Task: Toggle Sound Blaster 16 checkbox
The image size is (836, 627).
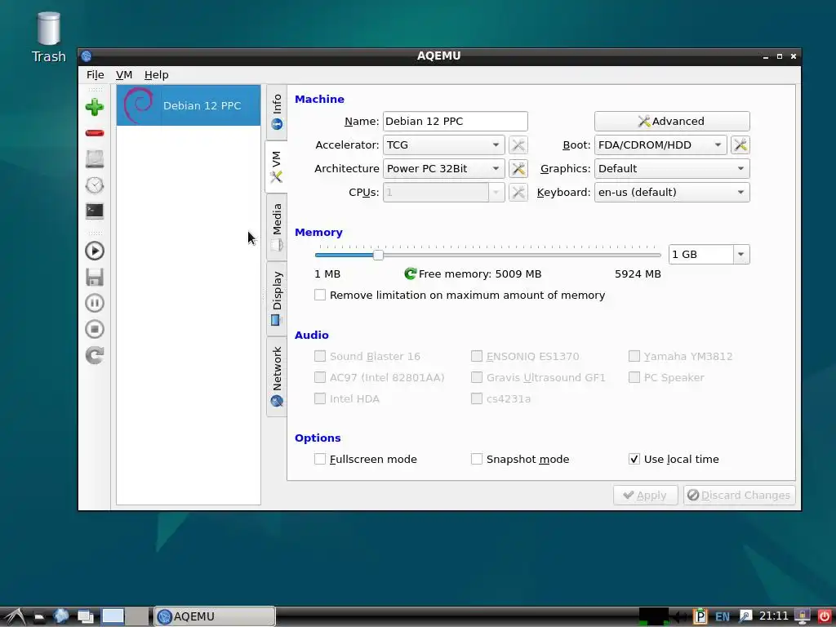Action: (320, 356)
